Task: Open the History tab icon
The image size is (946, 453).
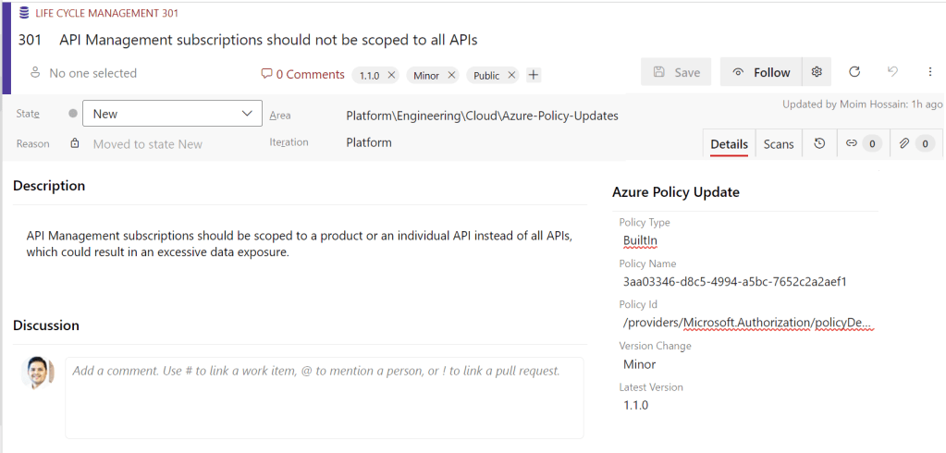Action: pyautogui.click(x=819, y=143)
